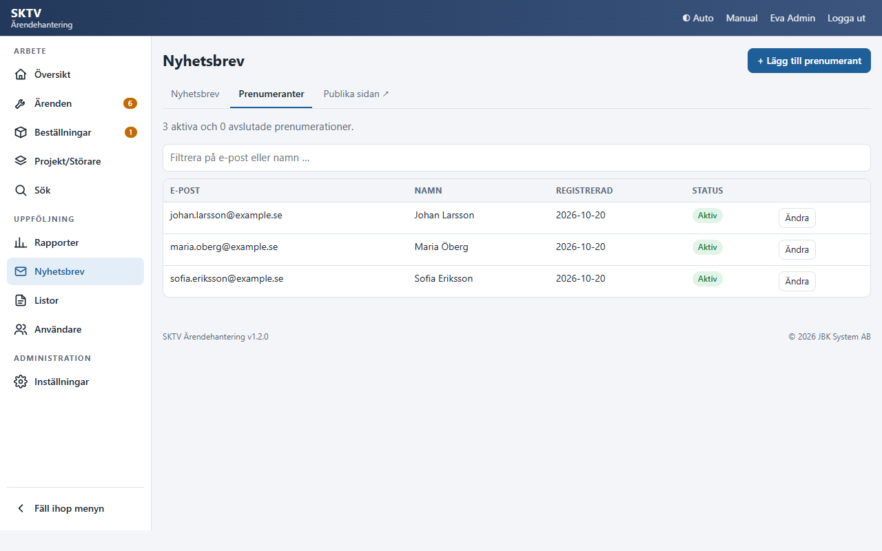Click the REGISTRERAD column header
Image resolution: width=882 pixels, height=551 pixels.
pyautogui.click(x=584, y=191)
